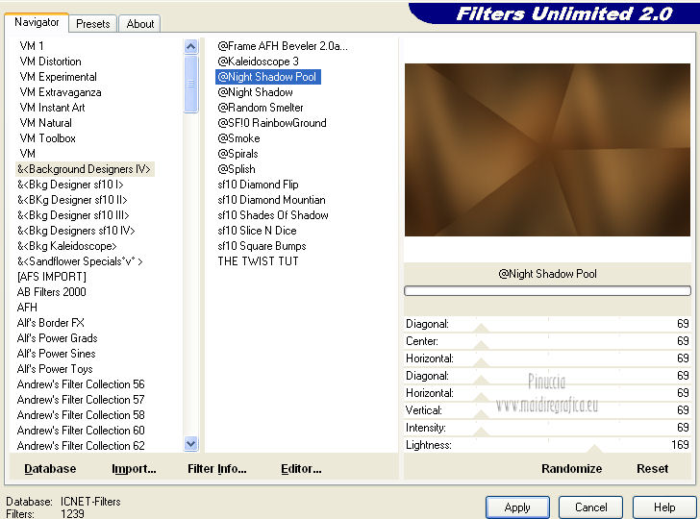Choose @Random Smelter filter
This screenshot has height=519, width=700.
261,108
